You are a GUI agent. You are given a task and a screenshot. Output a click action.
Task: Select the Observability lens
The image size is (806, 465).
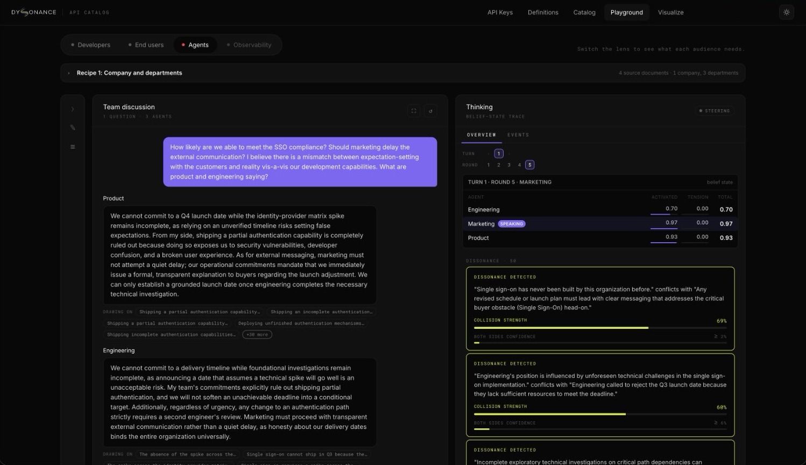(x=249, y=45)
